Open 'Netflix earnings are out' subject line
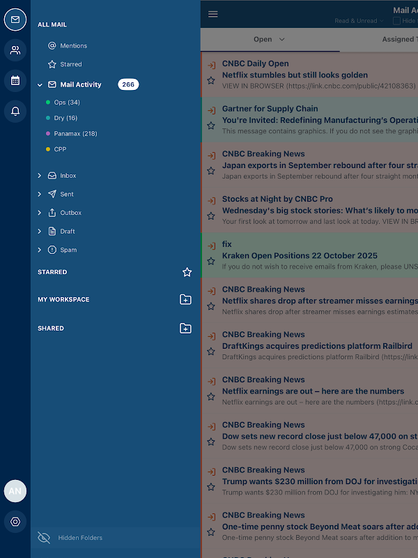 click(x=313, y=391)
